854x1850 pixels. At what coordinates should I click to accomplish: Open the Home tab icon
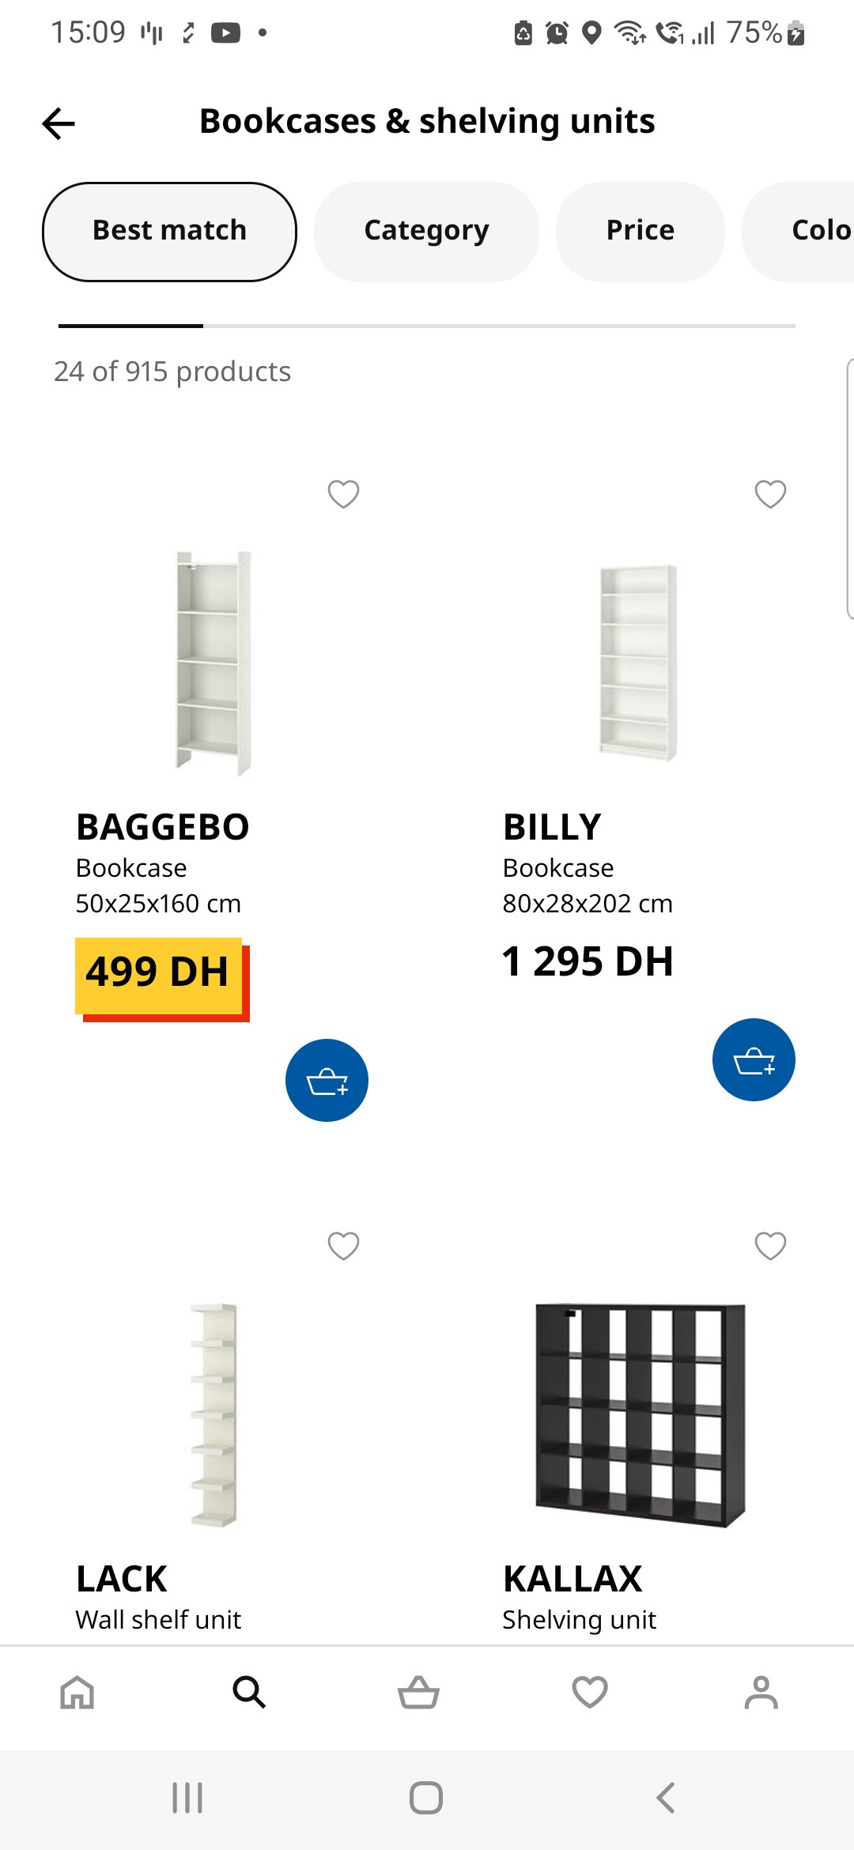[77, 1693]
